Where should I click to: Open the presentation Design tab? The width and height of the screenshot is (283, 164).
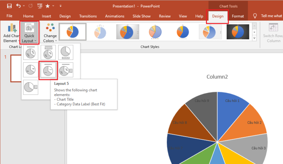click(65, 16)
